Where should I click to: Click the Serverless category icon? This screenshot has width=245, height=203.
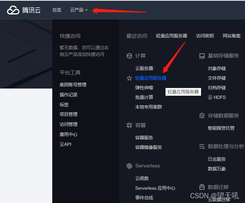click(129, 166)
